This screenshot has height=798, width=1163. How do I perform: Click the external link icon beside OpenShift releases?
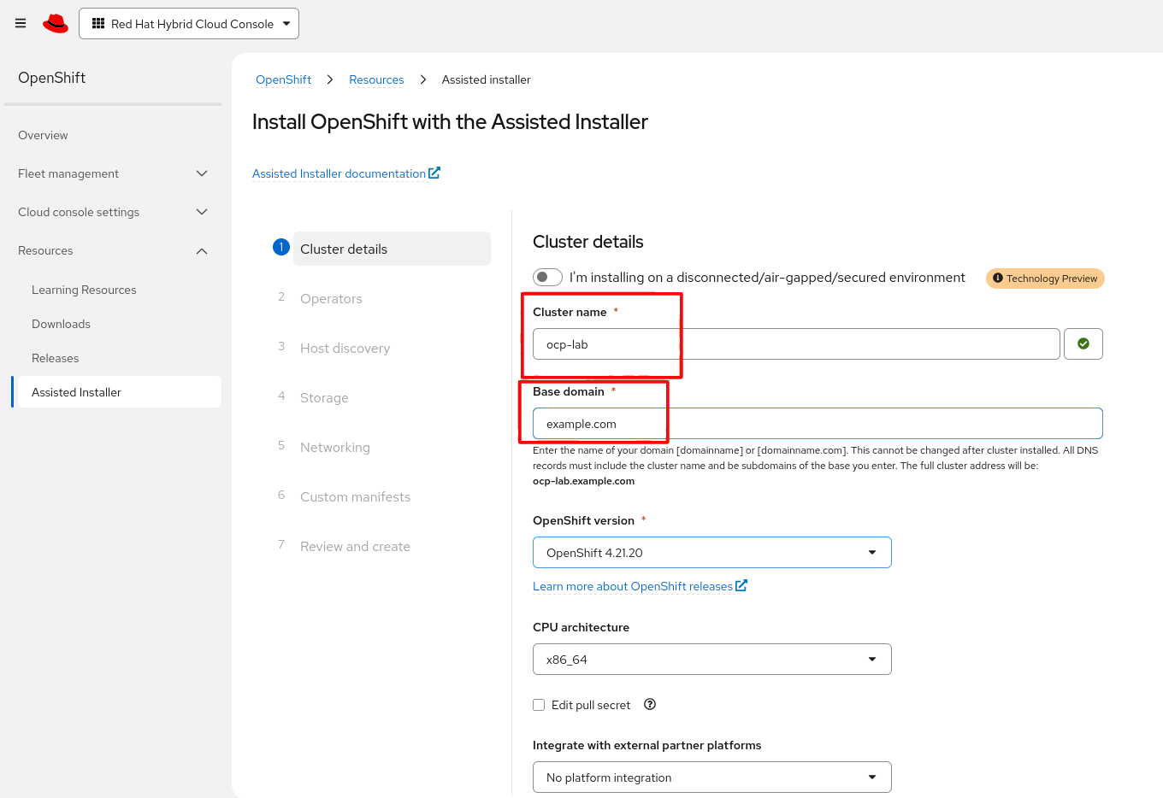741,585
